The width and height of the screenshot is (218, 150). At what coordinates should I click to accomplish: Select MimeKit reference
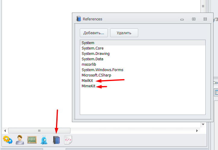click(x=143, y=86)
